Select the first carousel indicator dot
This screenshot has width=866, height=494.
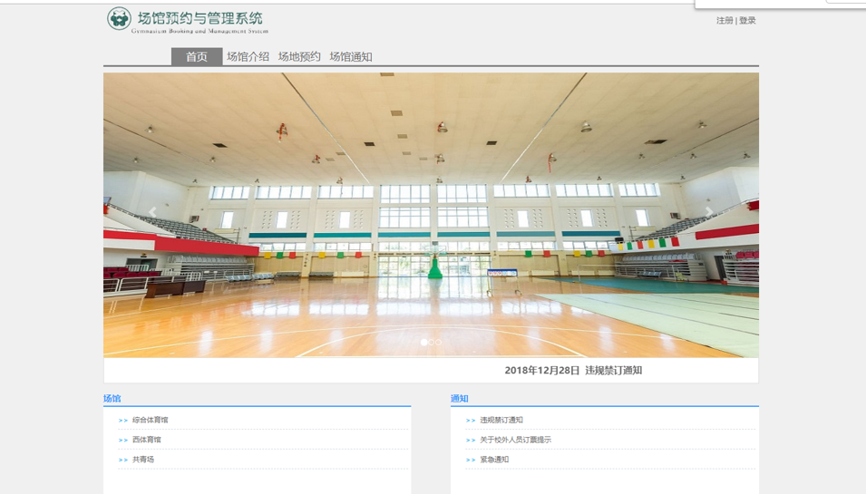[423, 343]
